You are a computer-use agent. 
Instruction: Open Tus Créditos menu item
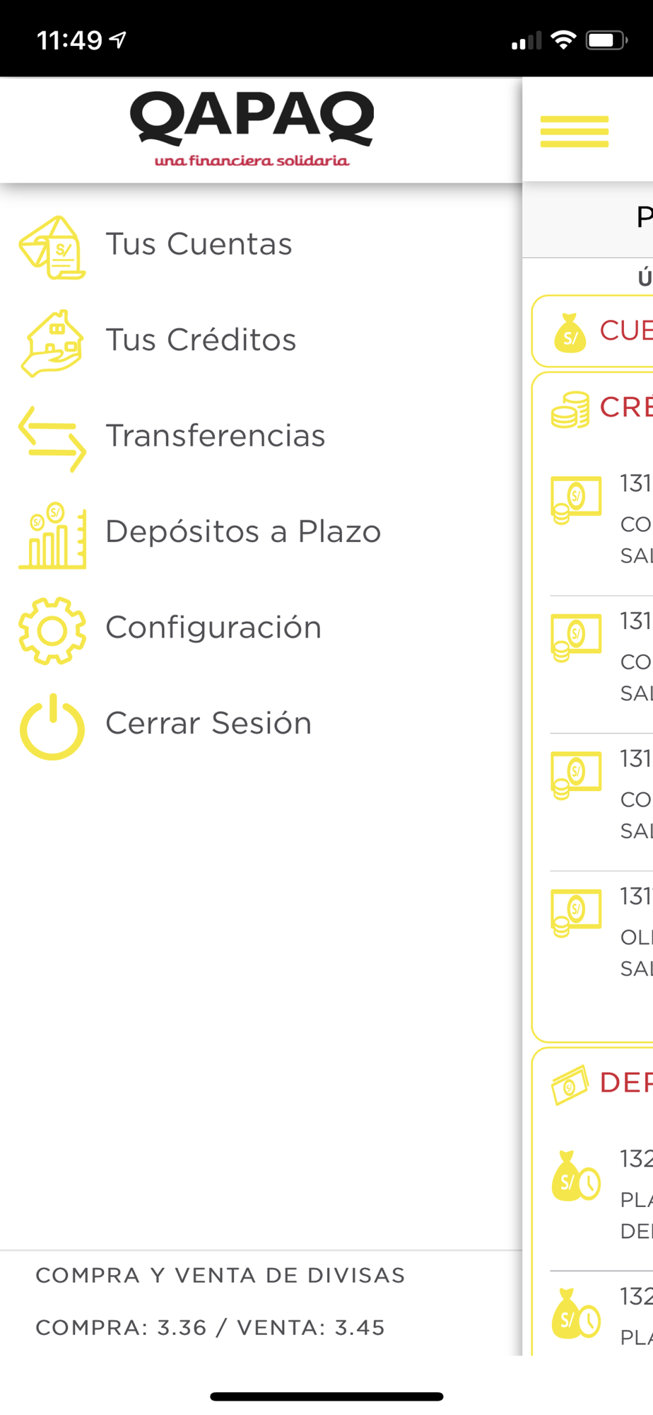pyautogui.click(x=201, y=340)
